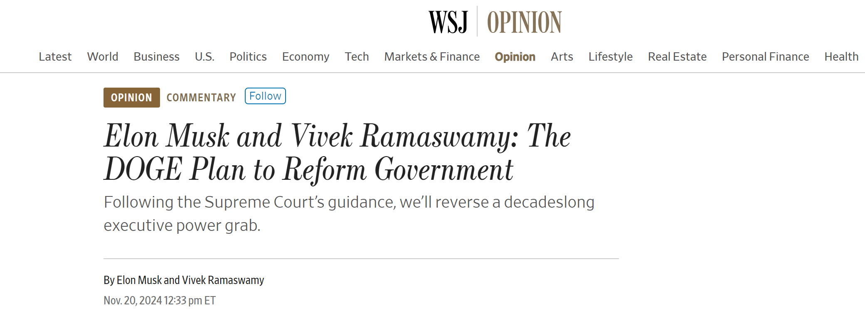Open the Health section

(x=841, y=56)
